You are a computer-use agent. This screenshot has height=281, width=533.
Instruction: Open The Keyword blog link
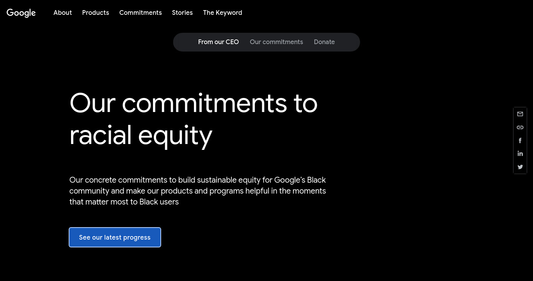222,12
